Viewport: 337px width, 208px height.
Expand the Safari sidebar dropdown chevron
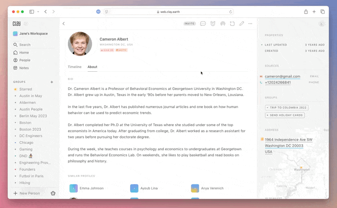(38, 12)
